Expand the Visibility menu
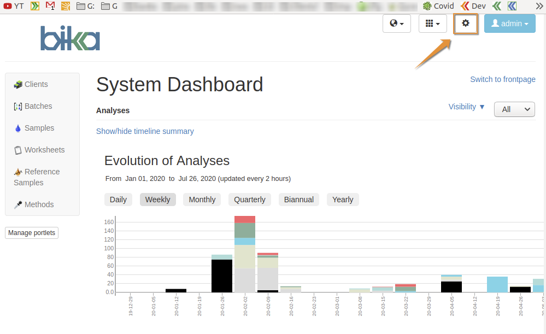 click(467, 107)
